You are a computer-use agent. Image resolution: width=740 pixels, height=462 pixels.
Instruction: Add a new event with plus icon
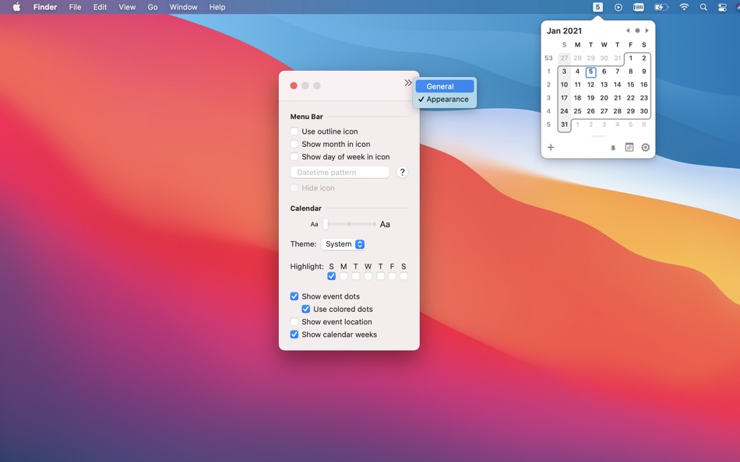click(x=551, y=148)
